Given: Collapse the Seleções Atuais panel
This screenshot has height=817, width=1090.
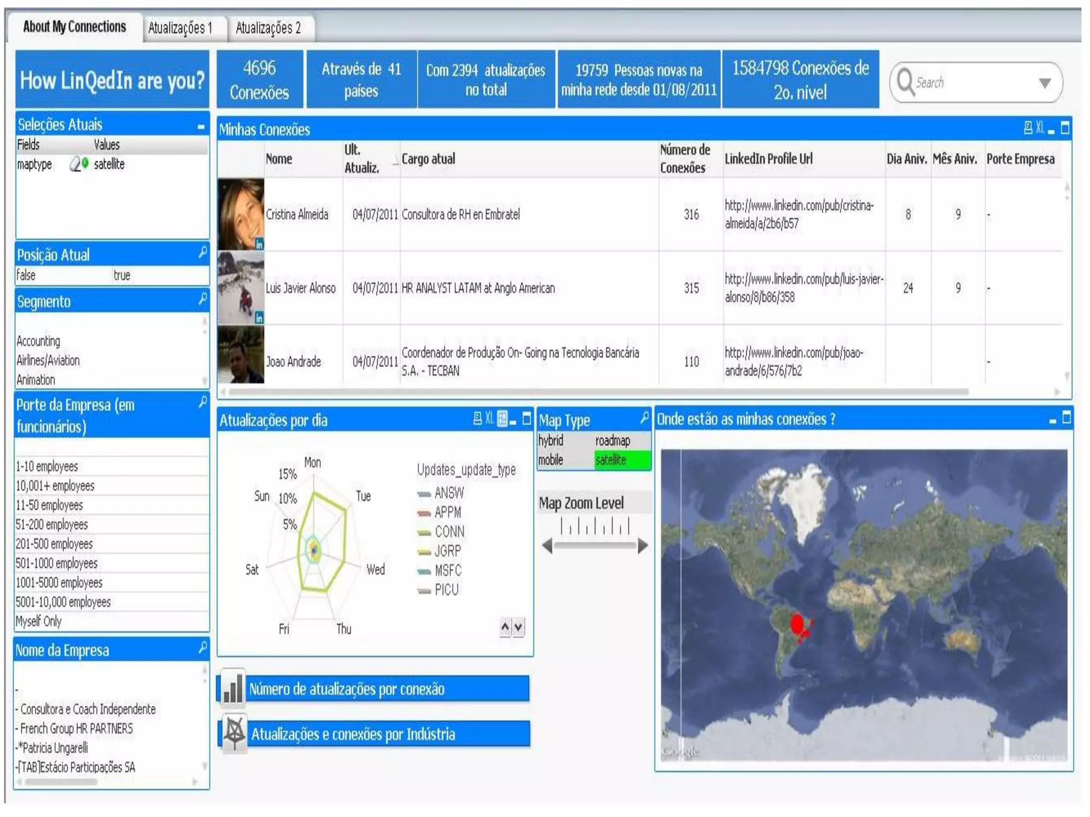Looking at the screenshot, I should pos(201,126).
